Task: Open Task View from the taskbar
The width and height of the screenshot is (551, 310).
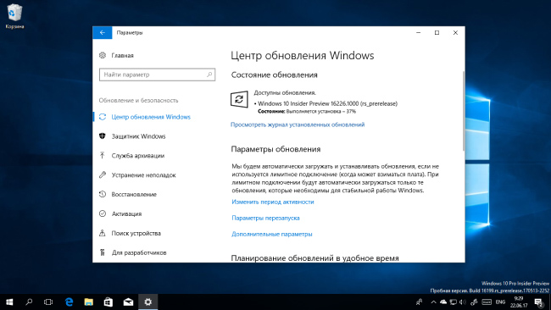Action: click(x=48, y=302)
